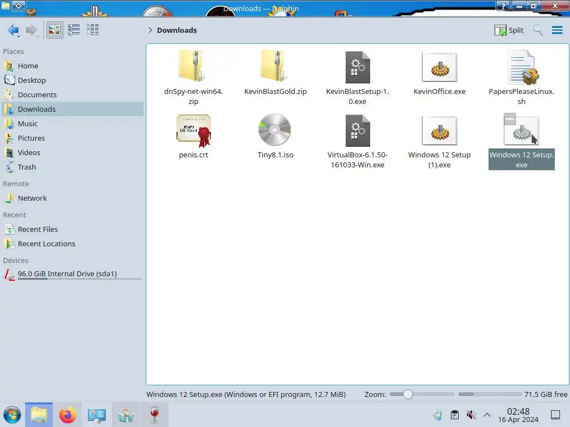This screenshot has height=427, width=570.
Task: Launch Firefox from the taskbar
Action: click(x=67, y=415)
